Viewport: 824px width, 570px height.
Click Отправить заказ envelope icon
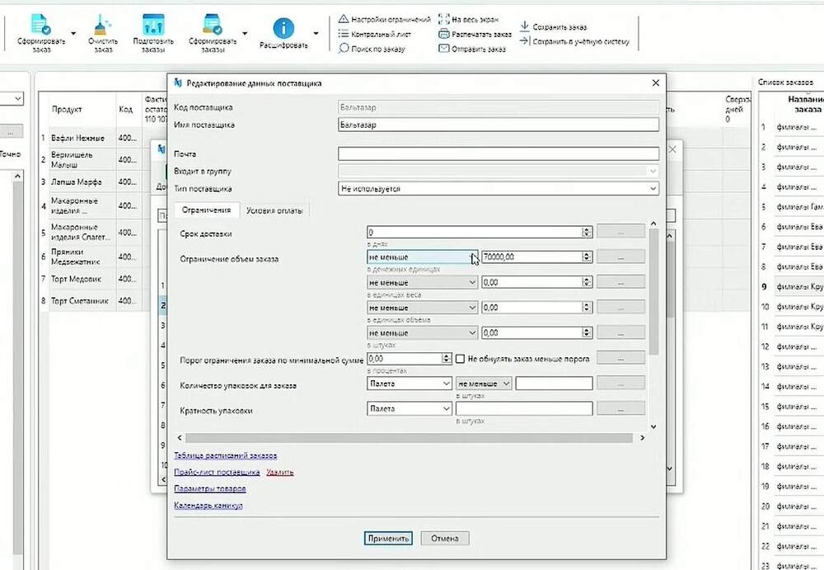pos(444,49)
